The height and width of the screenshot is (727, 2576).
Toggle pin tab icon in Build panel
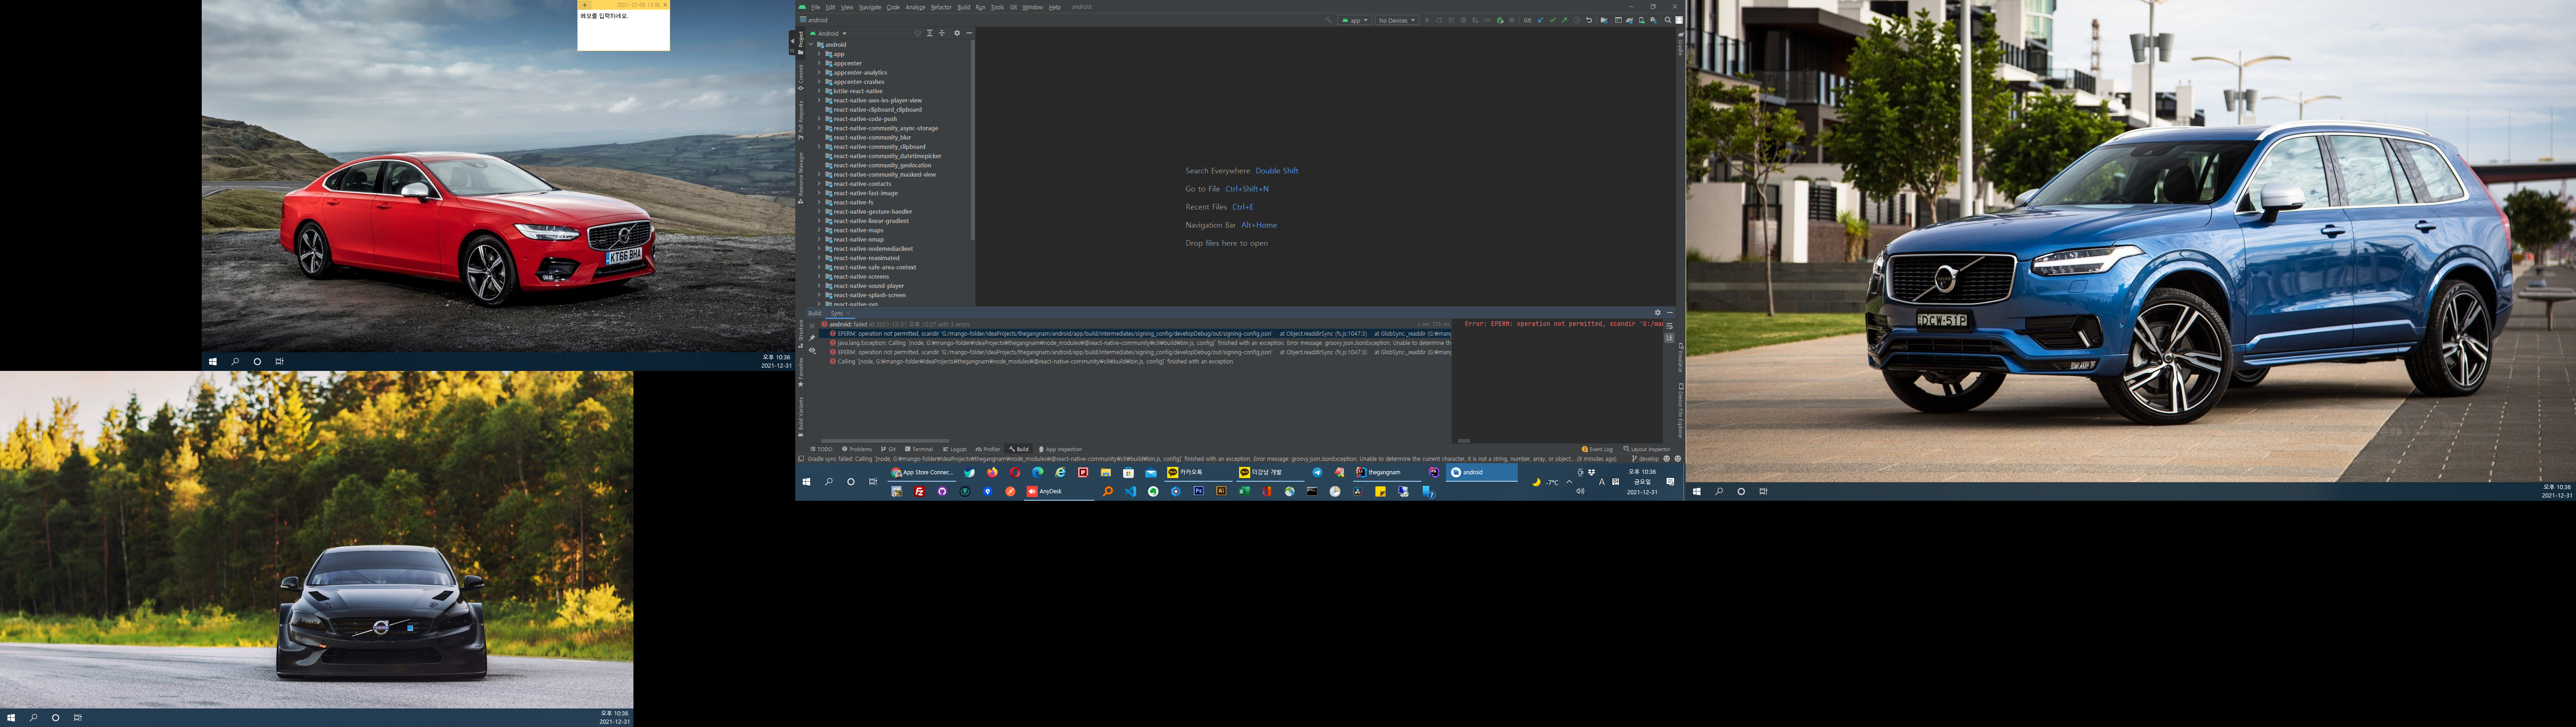(812, 338)
